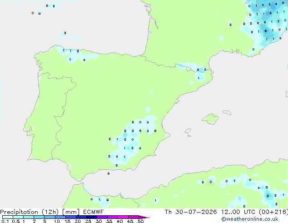This screenshot has width=288, height=223.
Task: Click the Mallorca island on the map
Action: click(x=211, y=119)
